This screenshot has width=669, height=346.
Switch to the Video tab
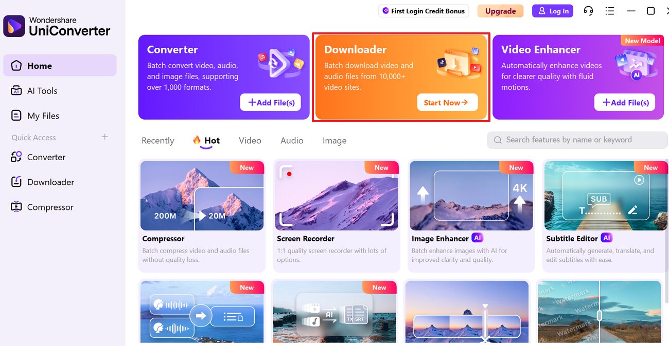coord(250,141)
